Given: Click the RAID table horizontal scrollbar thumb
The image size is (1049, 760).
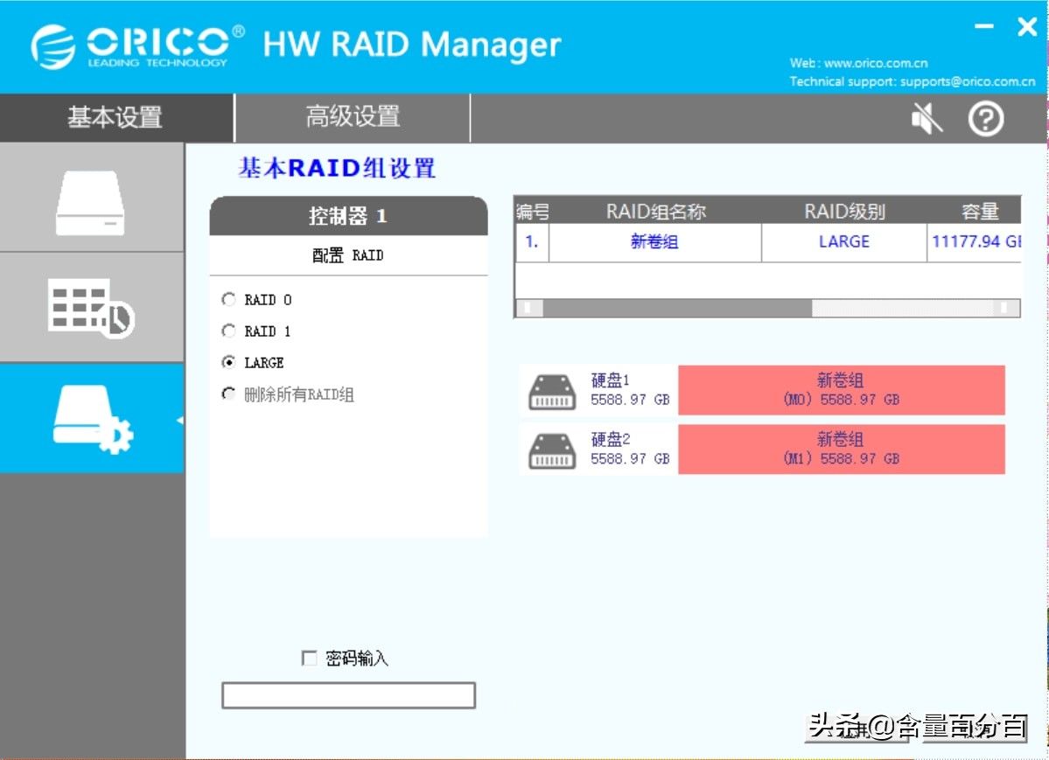Looking at the screenshot, I should [677, 308].
